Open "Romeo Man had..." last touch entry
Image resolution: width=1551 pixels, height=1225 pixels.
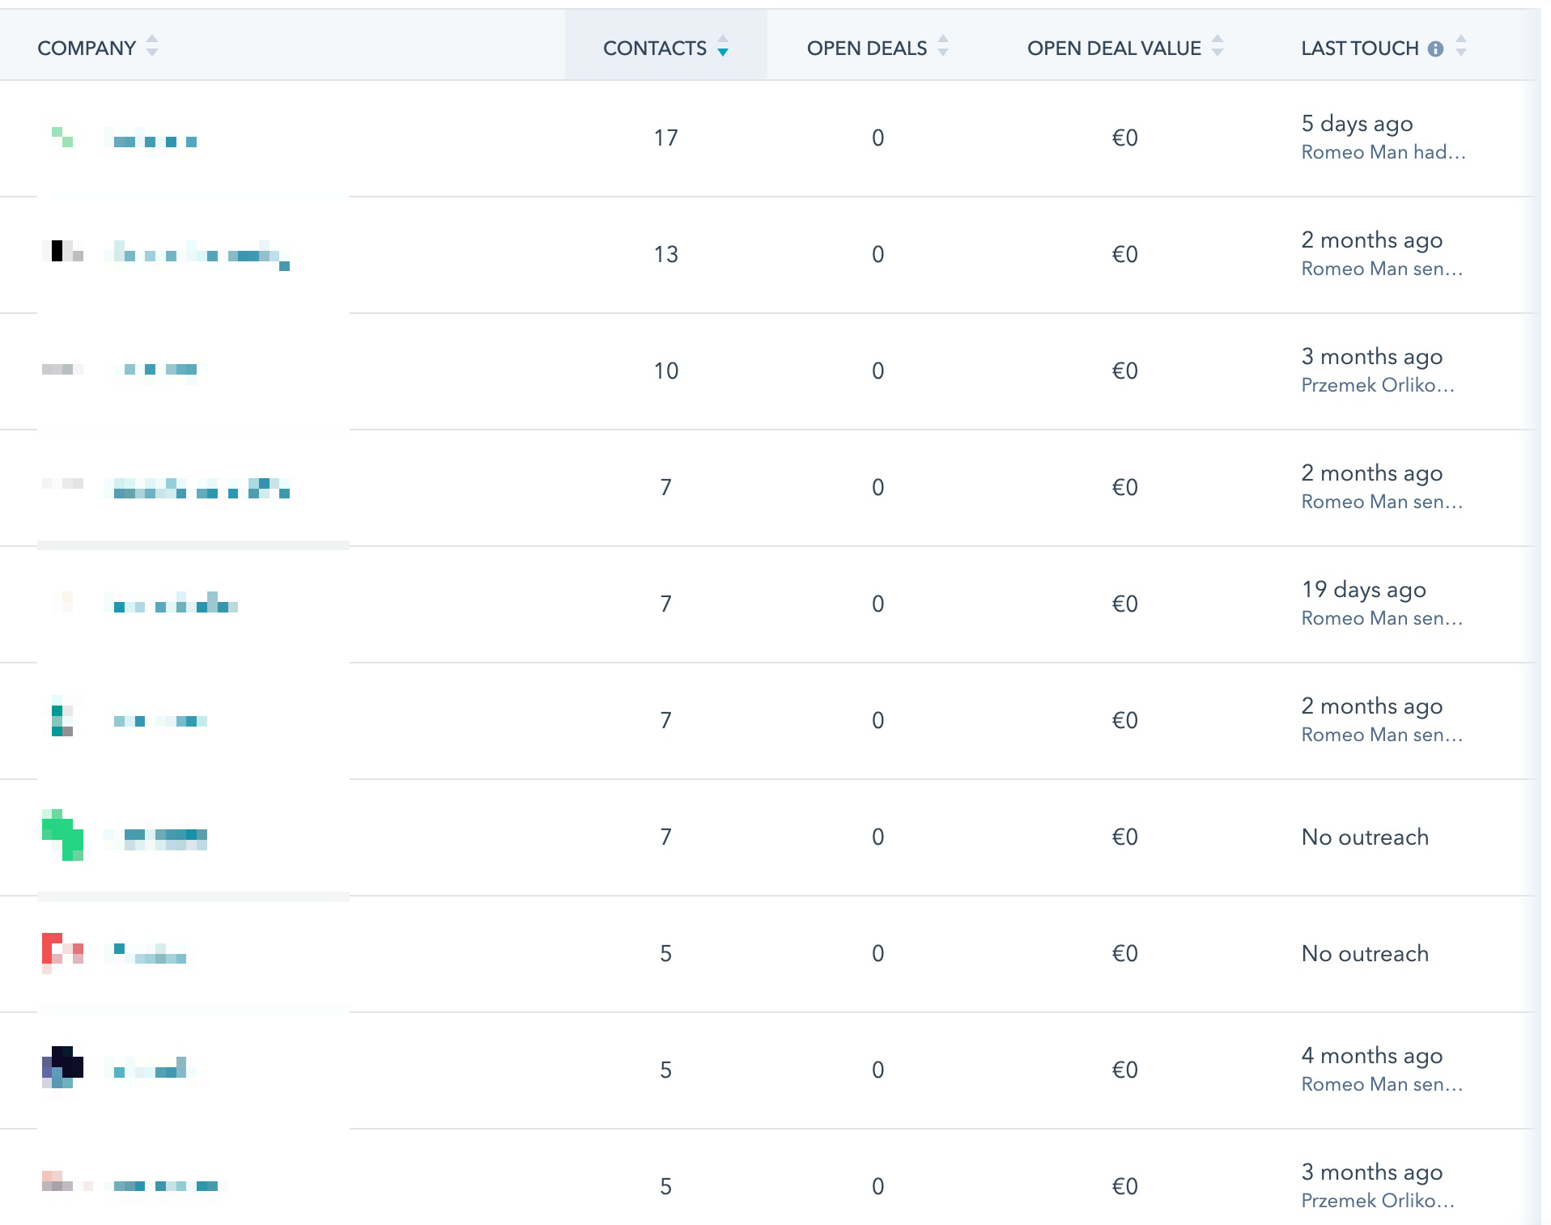point(1383,152)
